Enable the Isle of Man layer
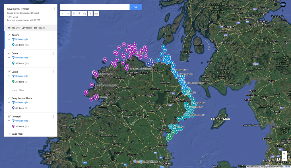 click(x=9, y=90)
